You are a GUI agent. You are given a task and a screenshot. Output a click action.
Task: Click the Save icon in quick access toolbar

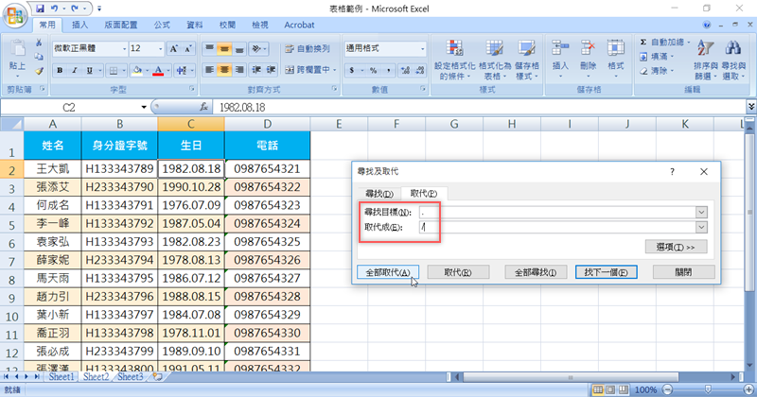coord(40,8)
